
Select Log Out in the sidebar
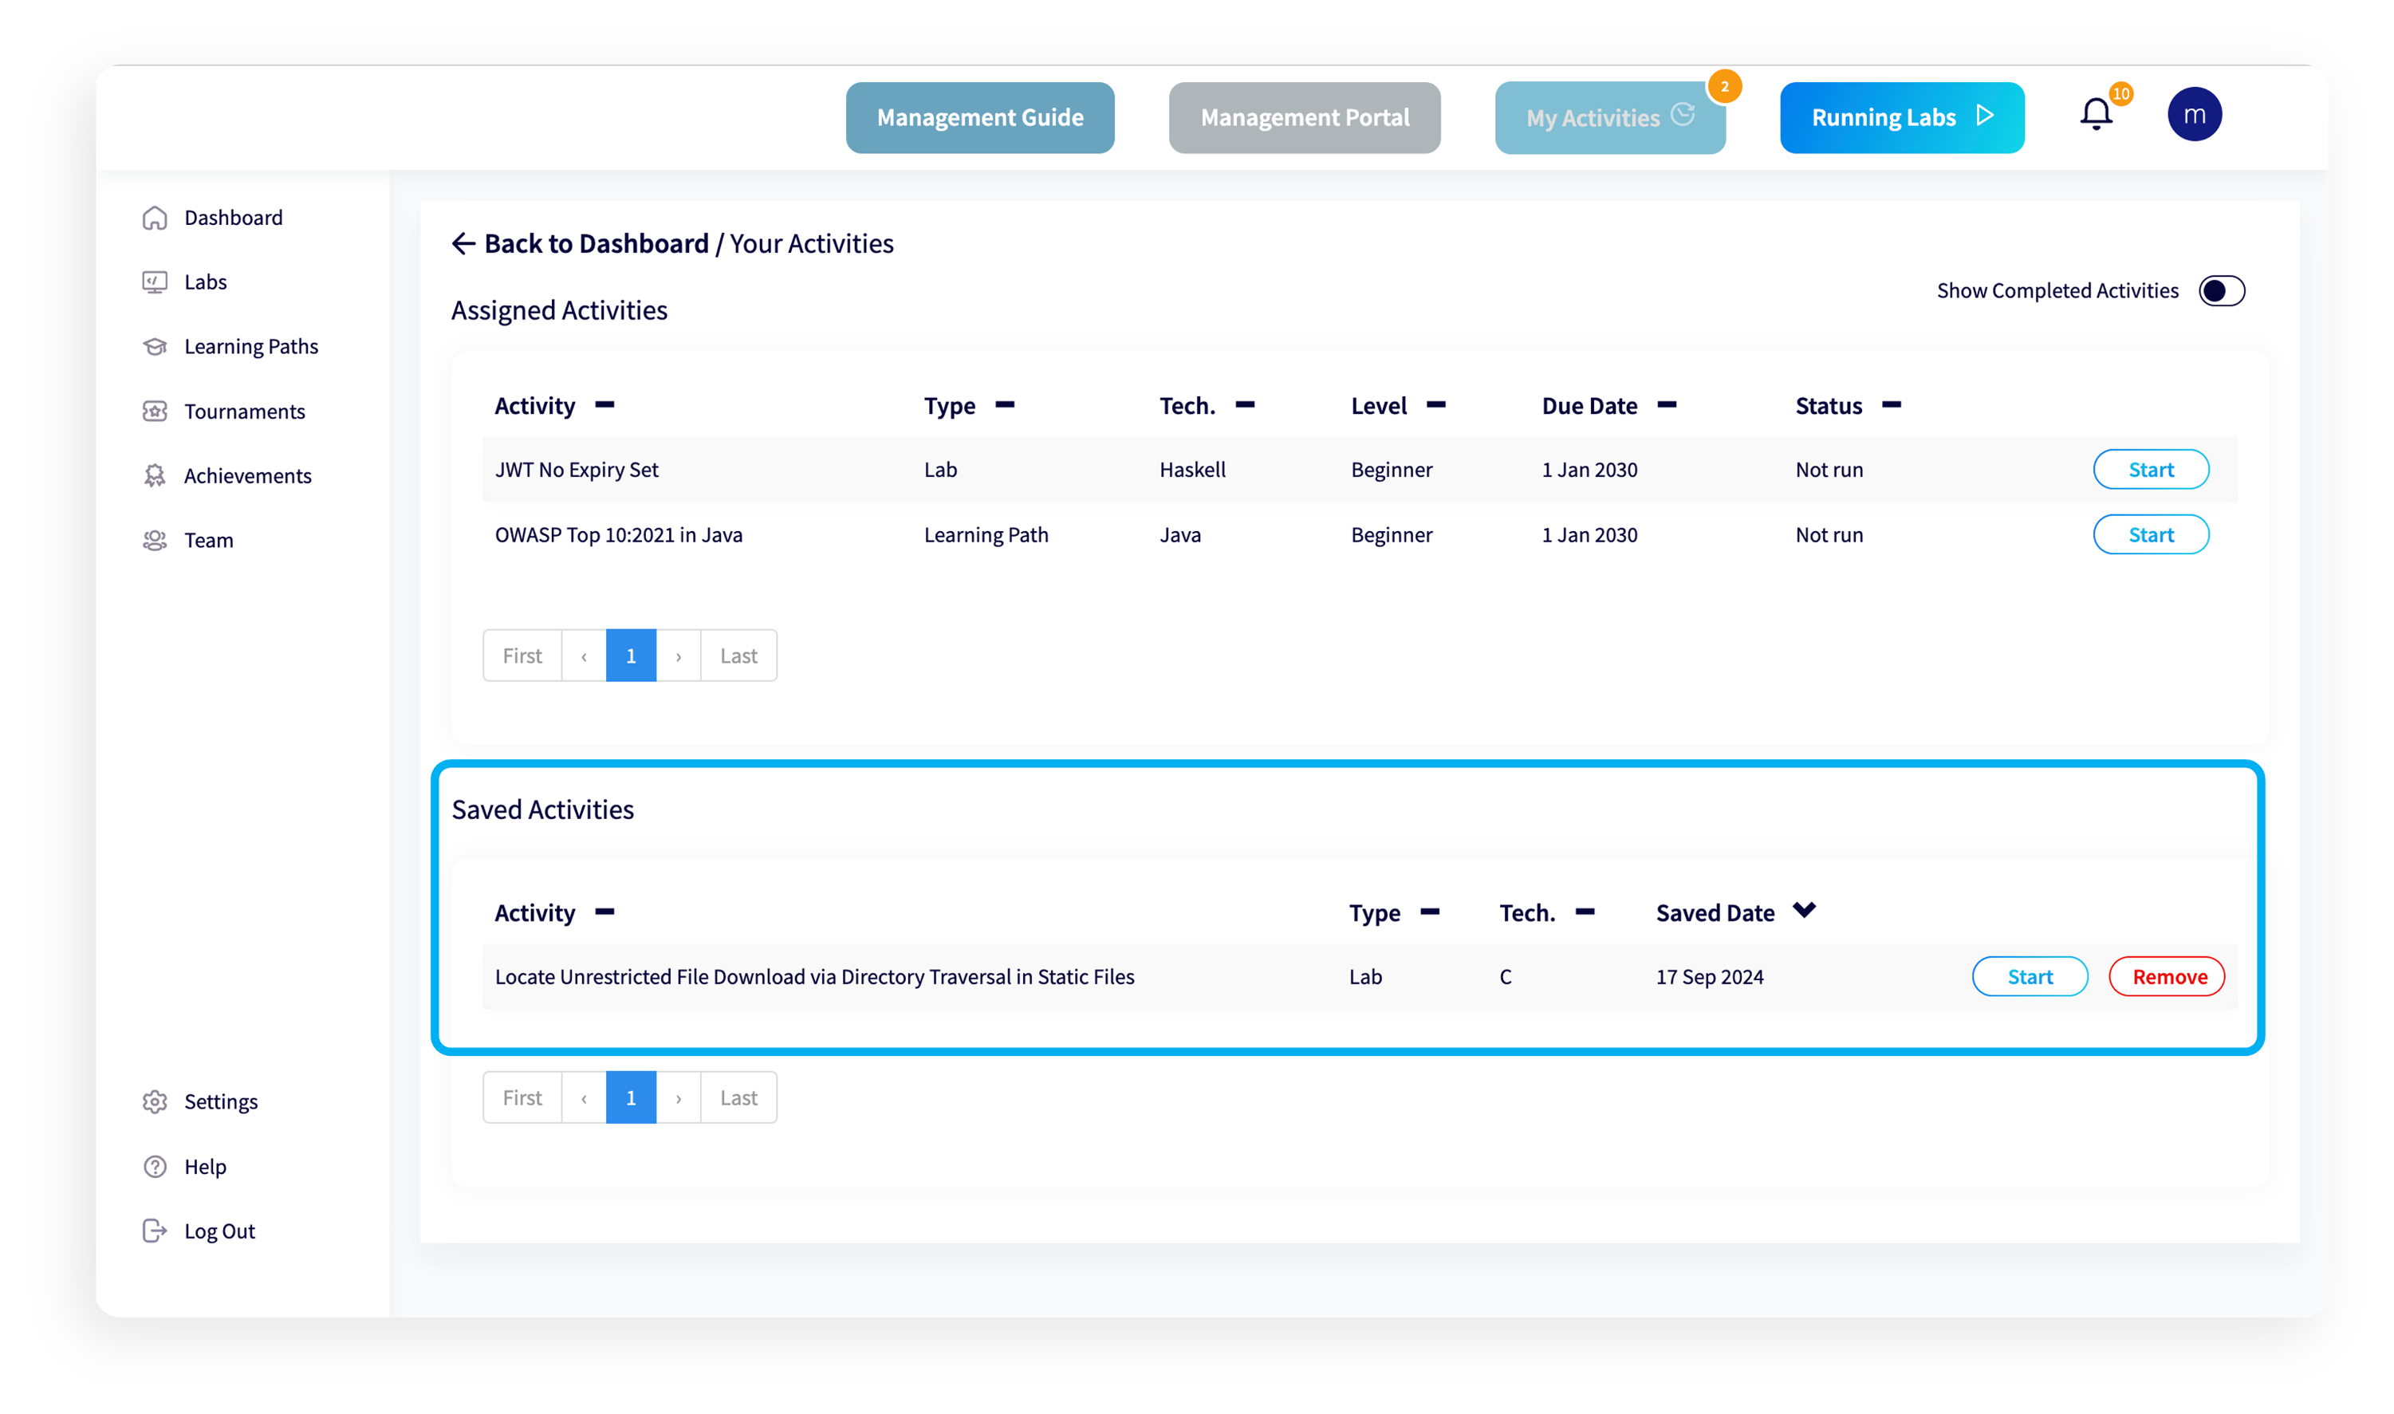click(220, 1231)
